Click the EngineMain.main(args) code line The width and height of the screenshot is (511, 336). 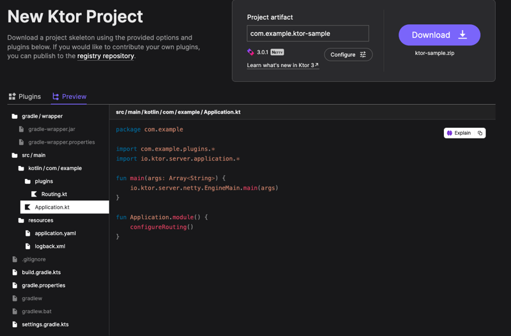pos(204,188)
